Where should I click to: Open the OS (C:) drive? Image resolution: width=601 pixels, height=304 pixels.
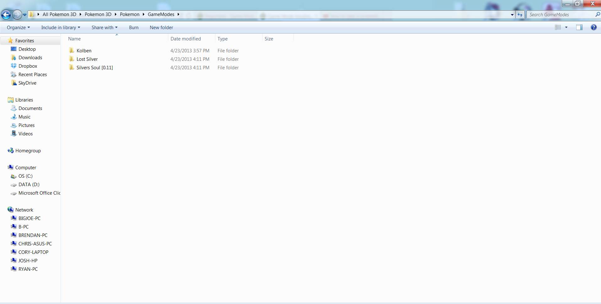[x=25, y=176]
